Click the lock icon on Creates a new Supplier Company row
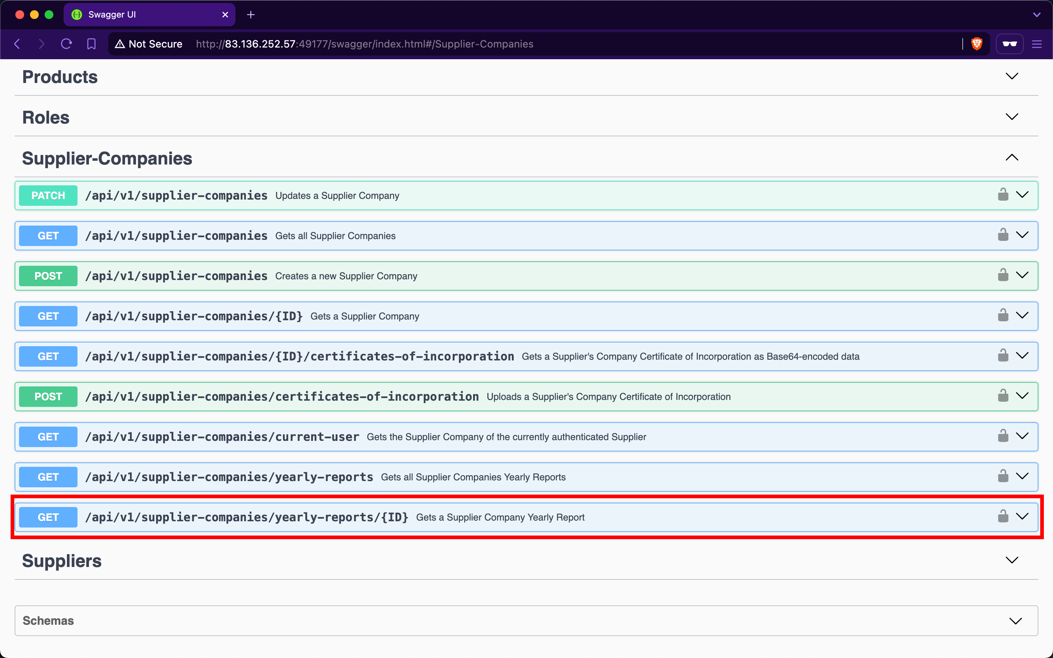 pos(1003,275)
